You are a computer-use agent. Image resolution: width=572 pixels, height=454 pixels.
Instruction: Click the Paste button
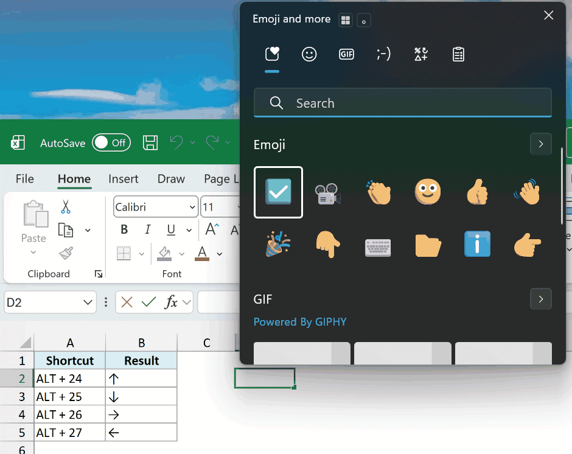click(35, 214)
